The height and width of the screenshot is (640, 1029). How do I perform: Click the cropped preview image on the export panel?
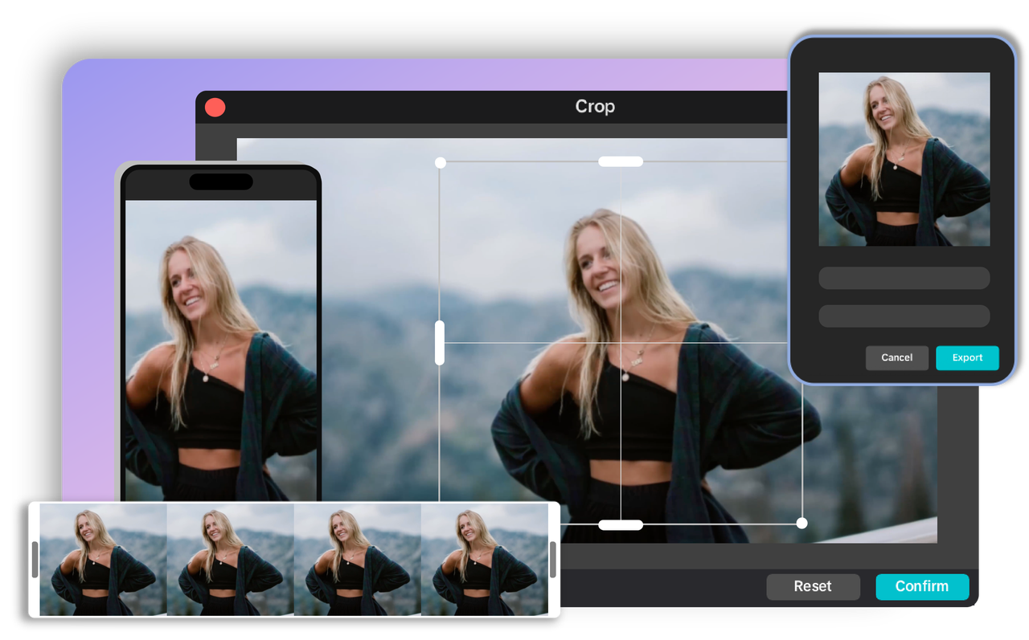pos(904,157)
